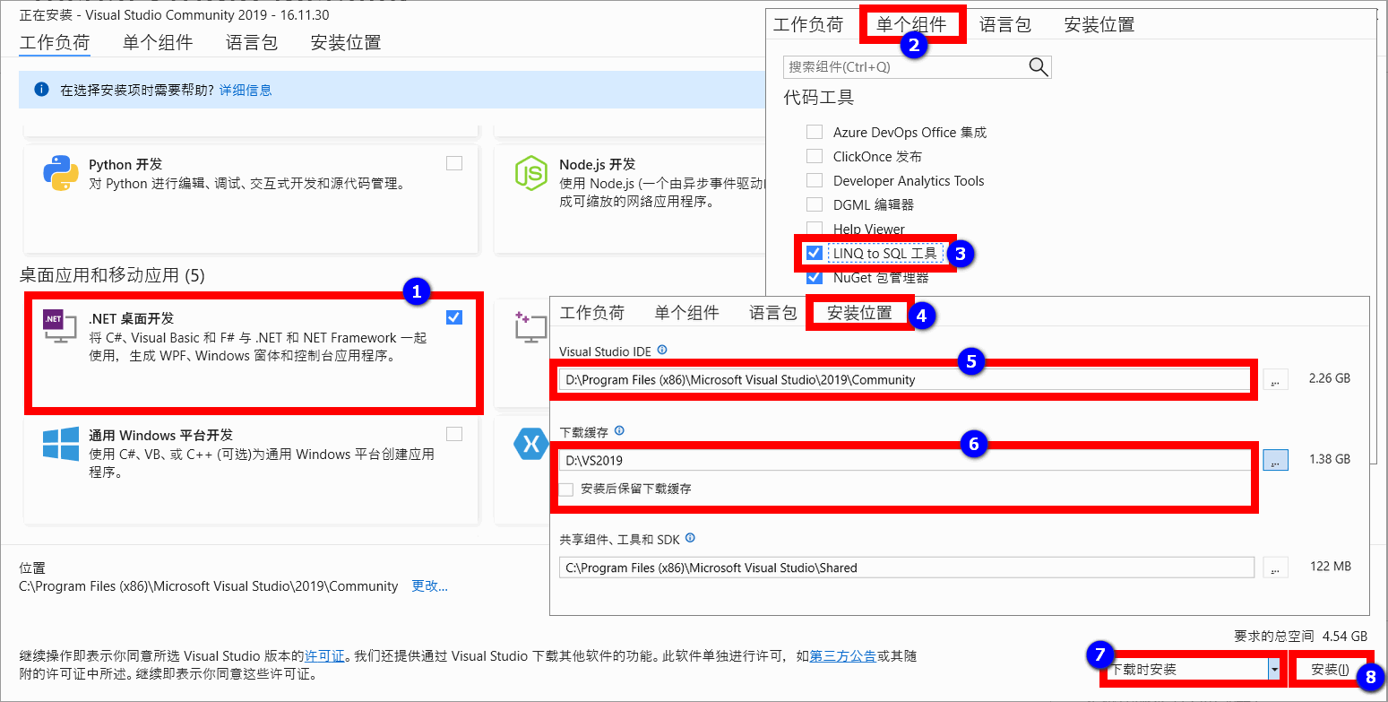Click info icon next to 共享组件、工具和 SDK
The width and height of the screenshot is (1388, 702).
(690, 539)
